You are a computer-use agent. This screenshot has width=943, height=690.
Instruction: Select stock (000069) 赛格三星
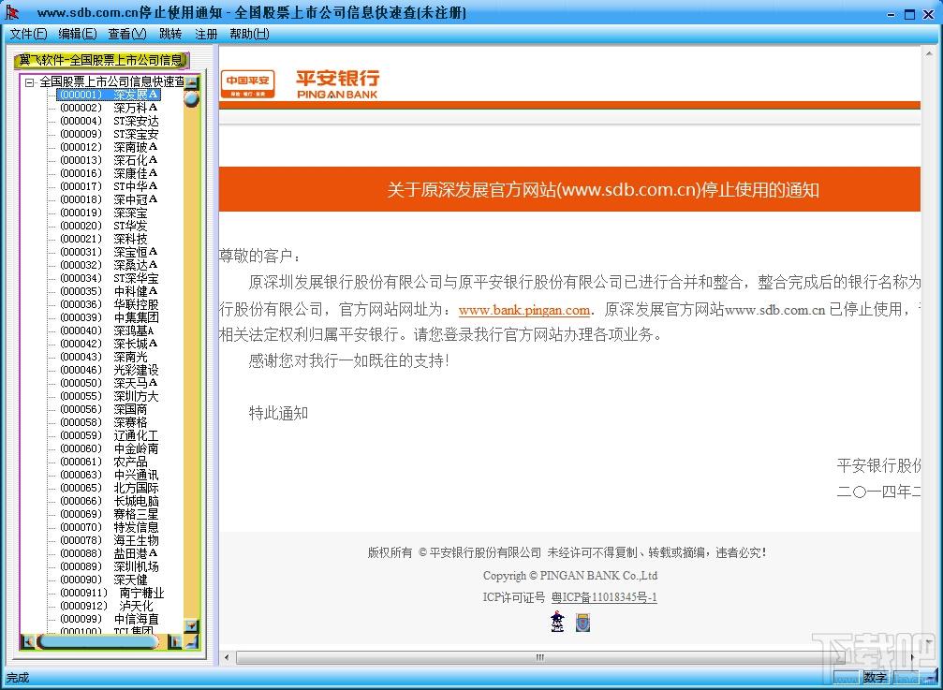110,515
